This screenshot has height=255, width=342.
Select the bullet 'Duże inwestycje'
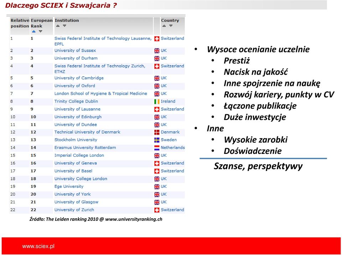[x=255, y=117]
